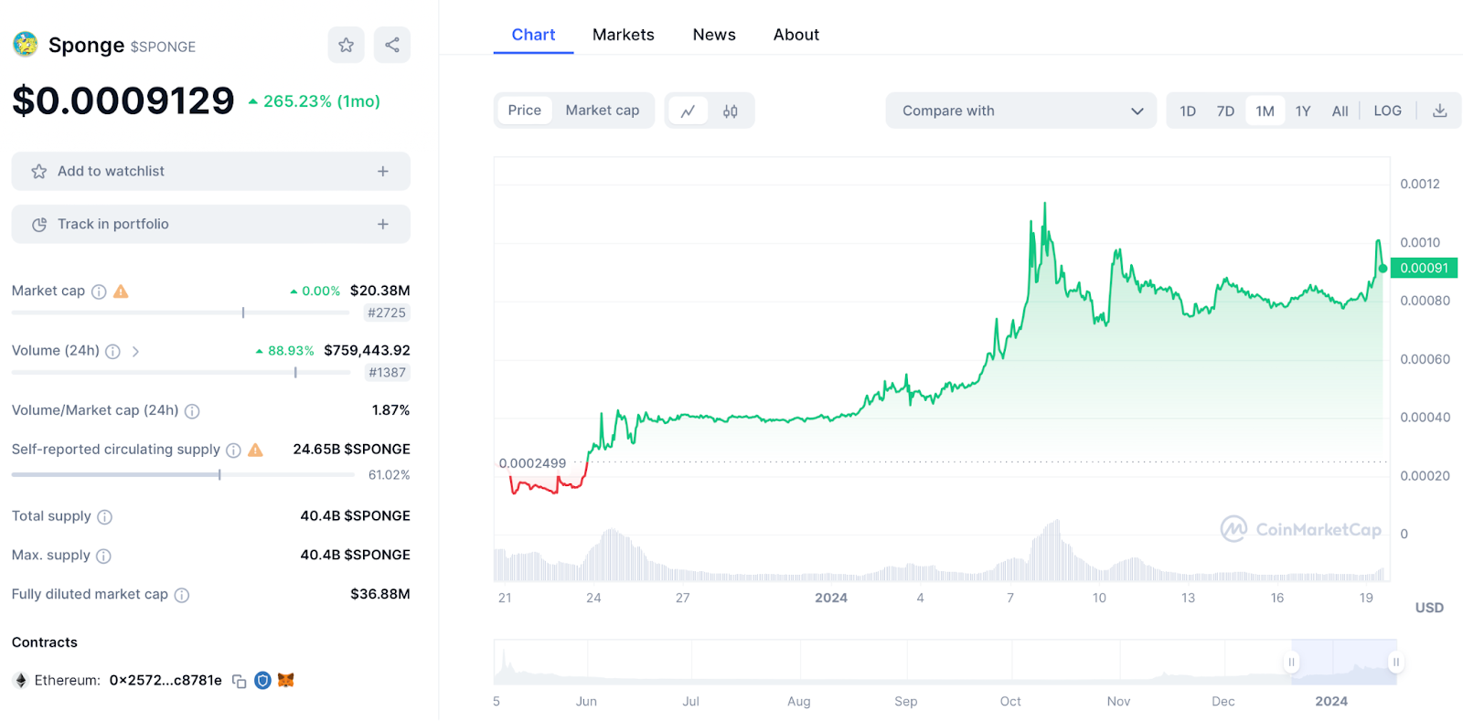Click the #2725 market cap rank badge

point(387,313)
